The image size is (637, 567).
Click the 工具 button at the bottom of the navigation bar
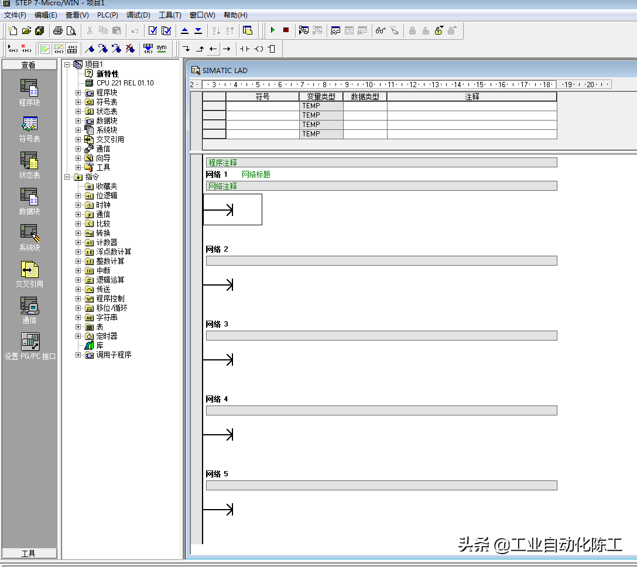tap(29, 554)
